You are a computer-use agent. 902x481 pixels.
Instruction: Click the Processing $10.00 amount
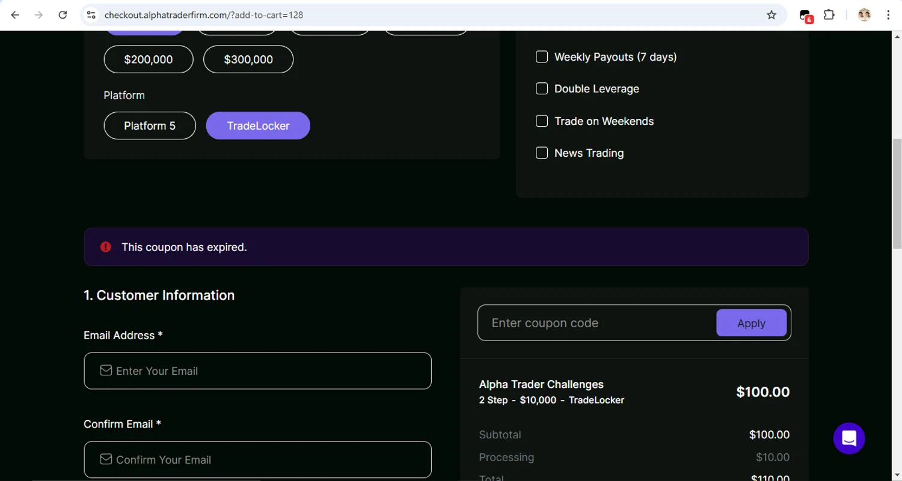tap(773, 458)
